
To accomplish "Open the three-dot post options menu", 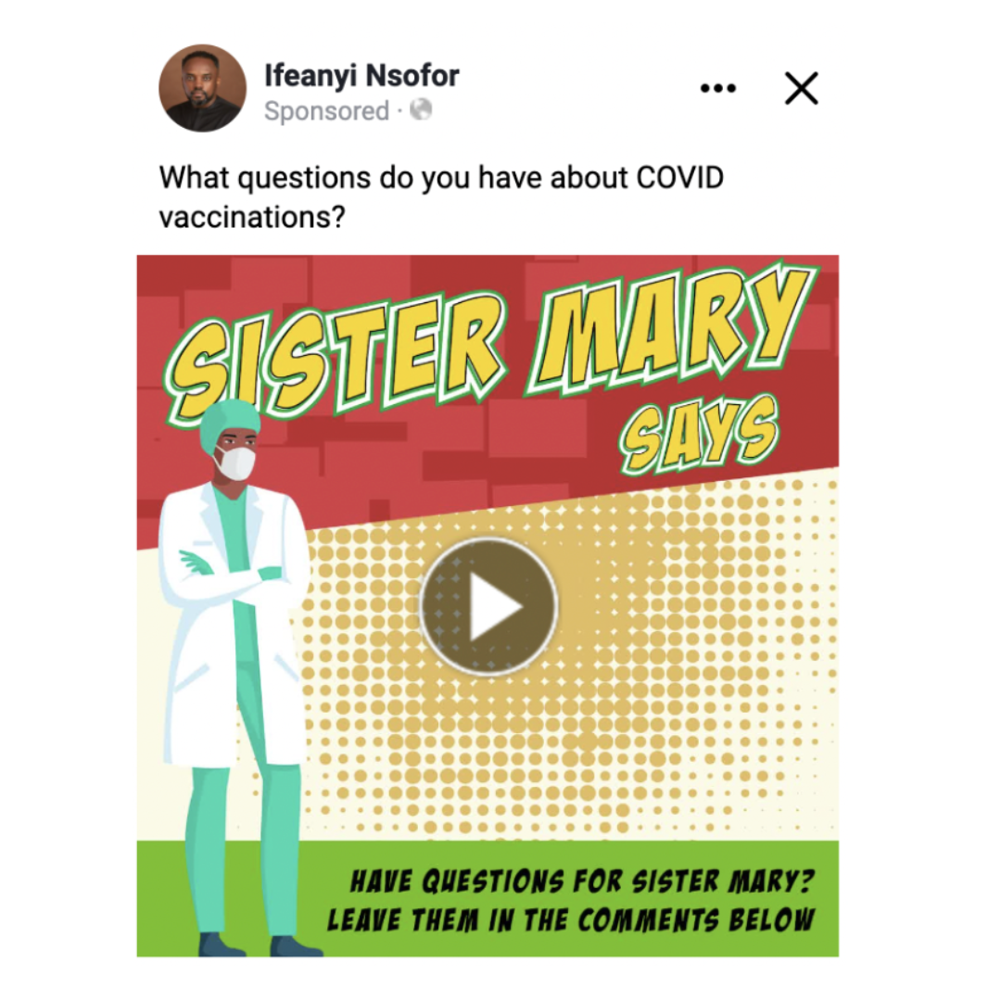I will tap(718, 88).
